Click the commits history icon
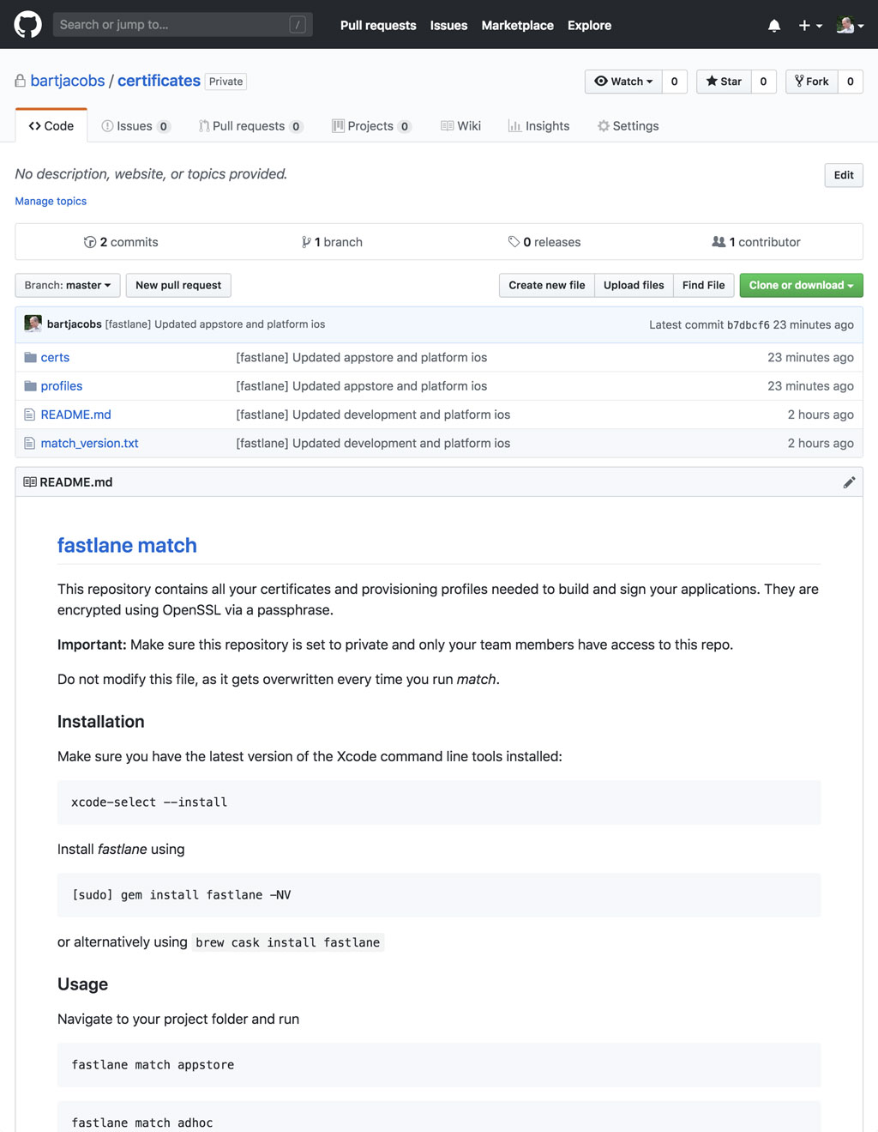The image size is (878, 1132). [x=90, y=241]
